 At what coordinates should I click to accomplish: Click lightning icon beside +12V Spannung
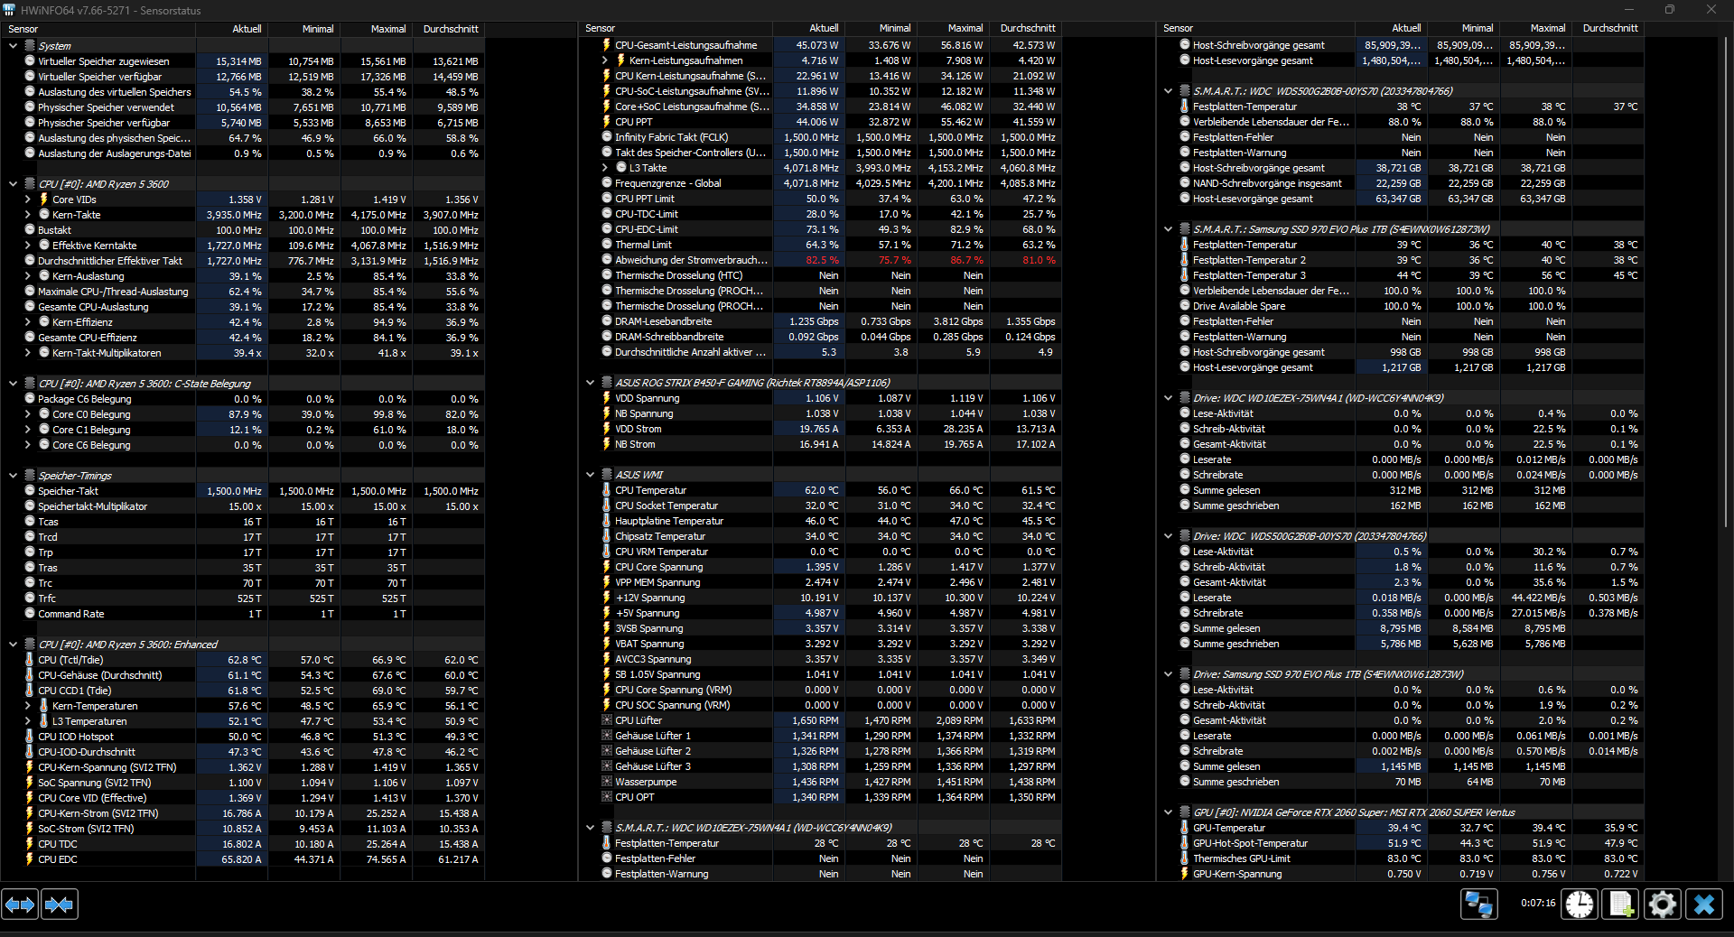(607, 598)
